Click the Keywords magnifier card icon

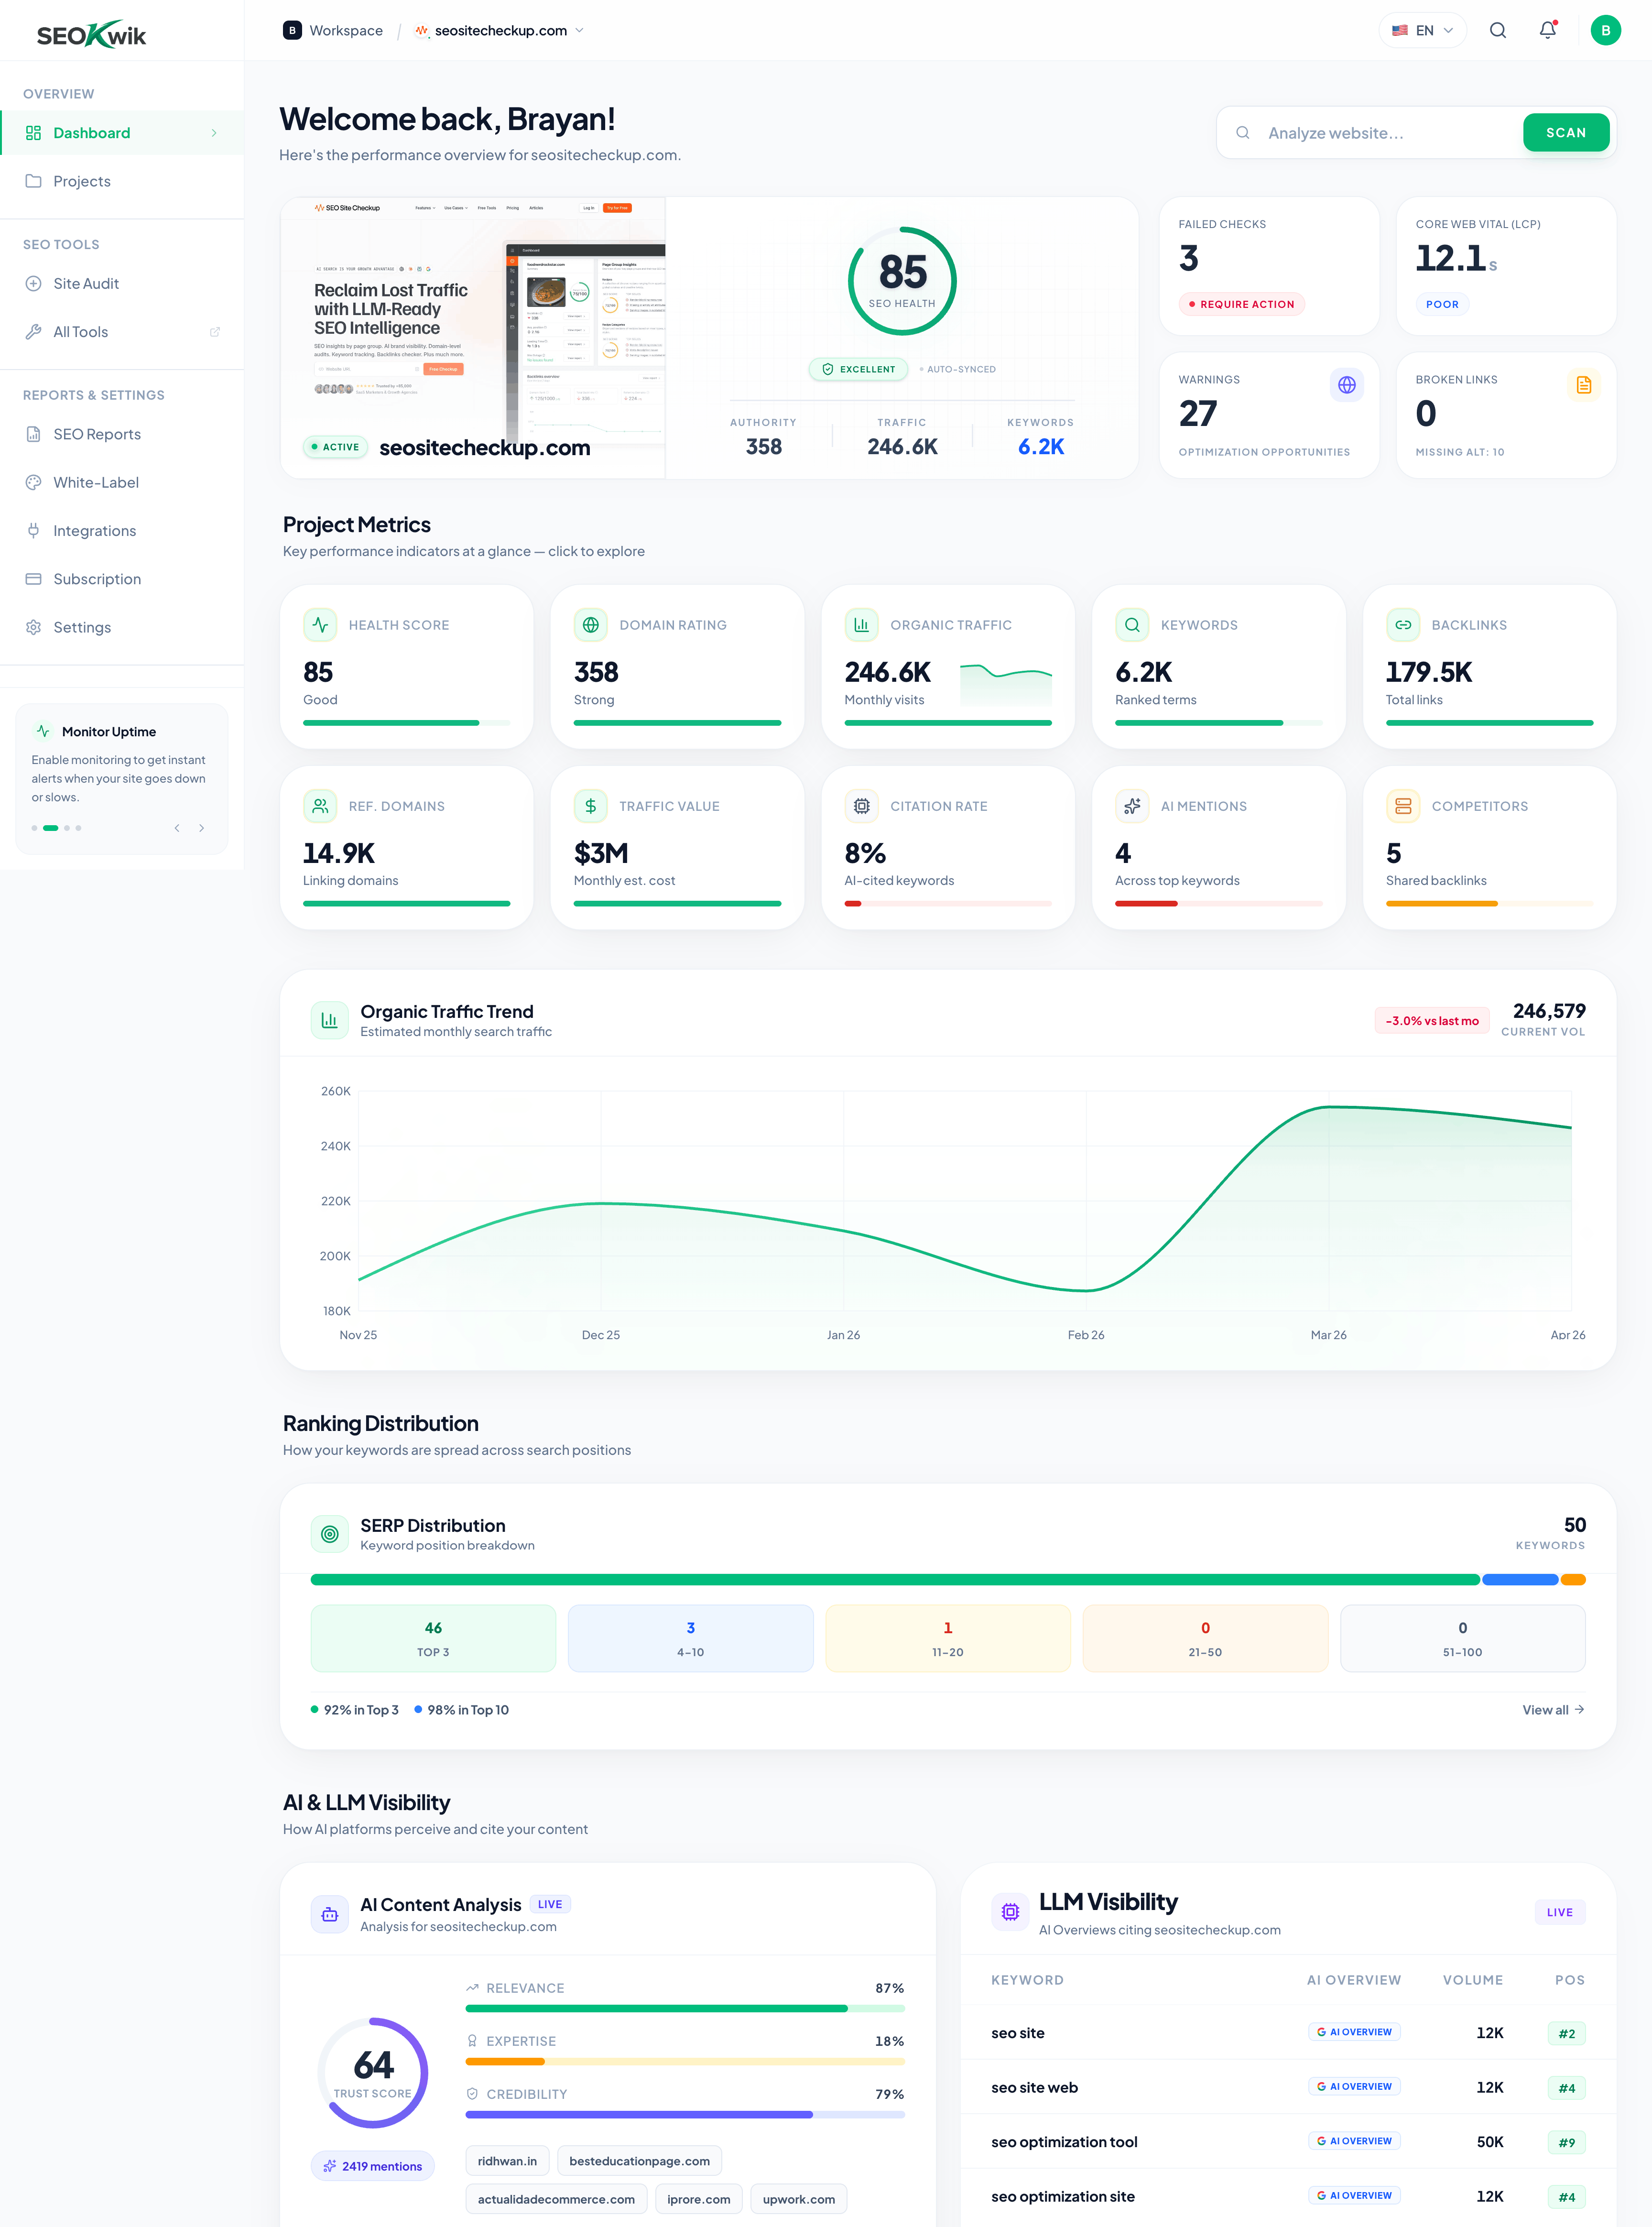(x=1132, y=625)
